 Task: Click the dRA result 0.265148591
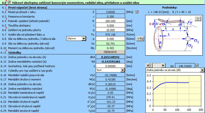point(110,57)
